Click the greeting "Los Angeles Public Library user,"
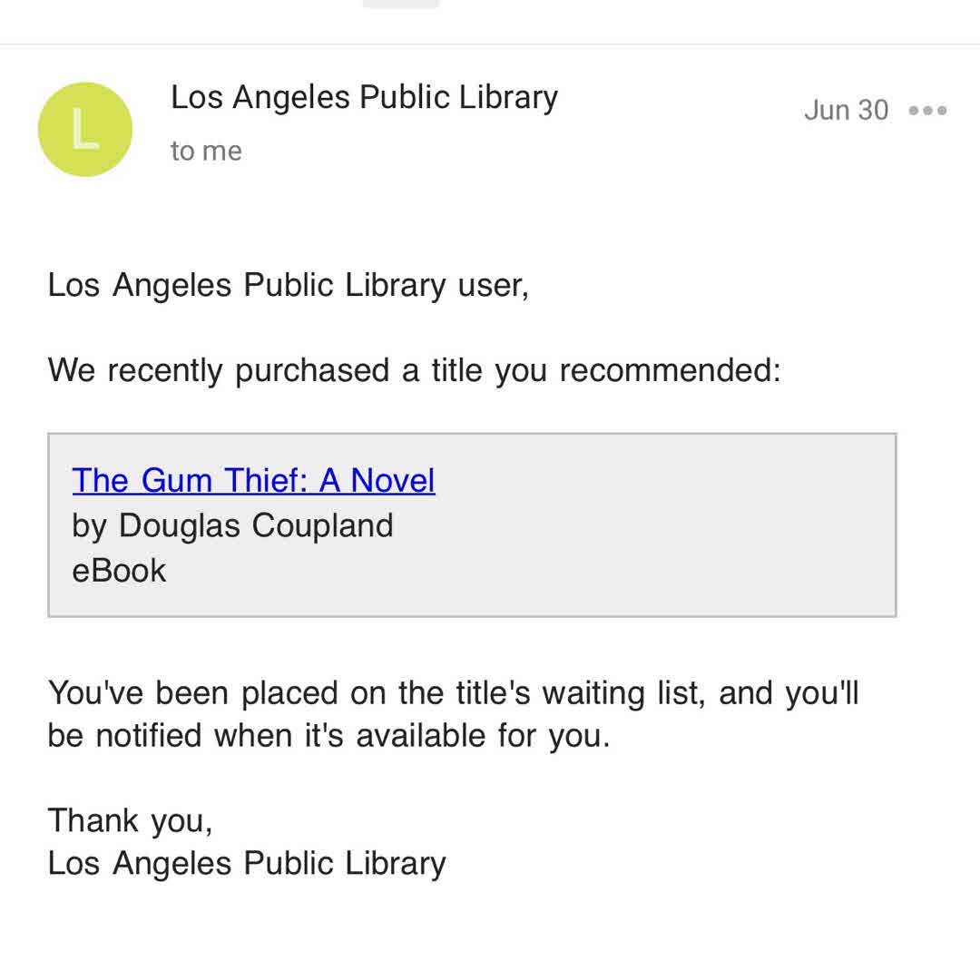This screenshot has height=980, width=980. click(288, 286)
